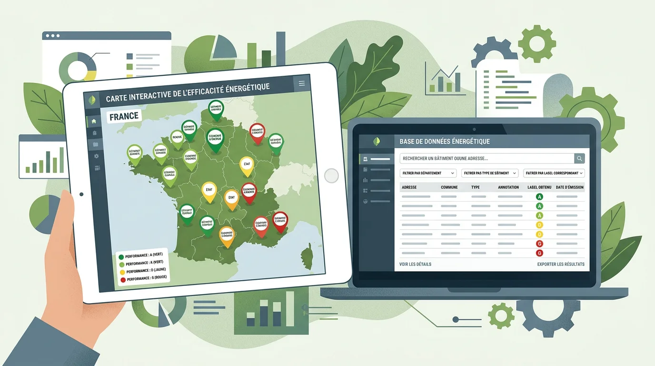Open the 'Voir les détails' link
655x366 pixels.
tap(416, 264)
